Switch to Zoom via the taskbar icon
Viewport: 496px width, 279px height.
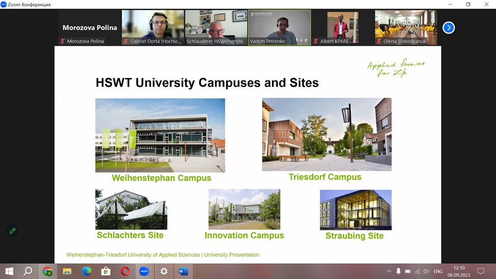pos(144,271)
